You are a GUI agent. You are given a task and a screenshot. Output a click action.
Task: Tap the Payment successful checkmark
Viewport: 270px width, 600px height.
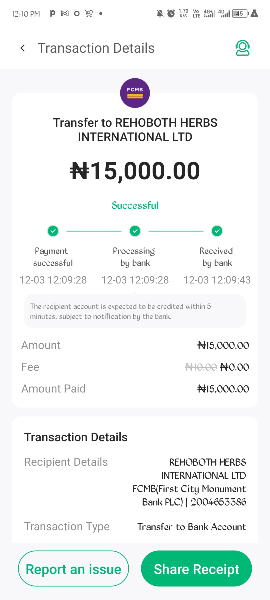(53, 231)
